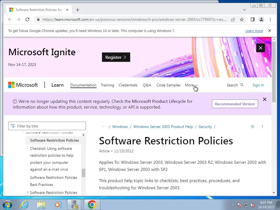The height and width of the screenshot is (210, 280).
Task: Click the padlock site info icon
Action: 38,19
